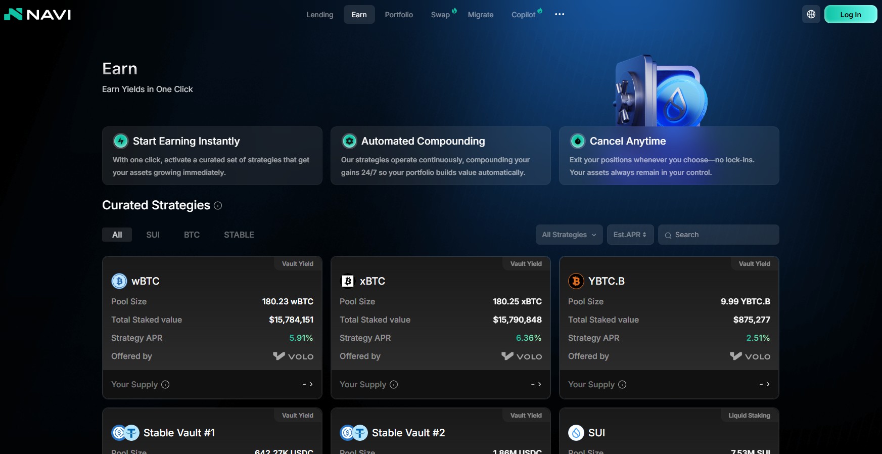This screenshot has height=454, width=882.
Task: Click the Stable Vault #2 token icons
Action: [x=354, y=433]
